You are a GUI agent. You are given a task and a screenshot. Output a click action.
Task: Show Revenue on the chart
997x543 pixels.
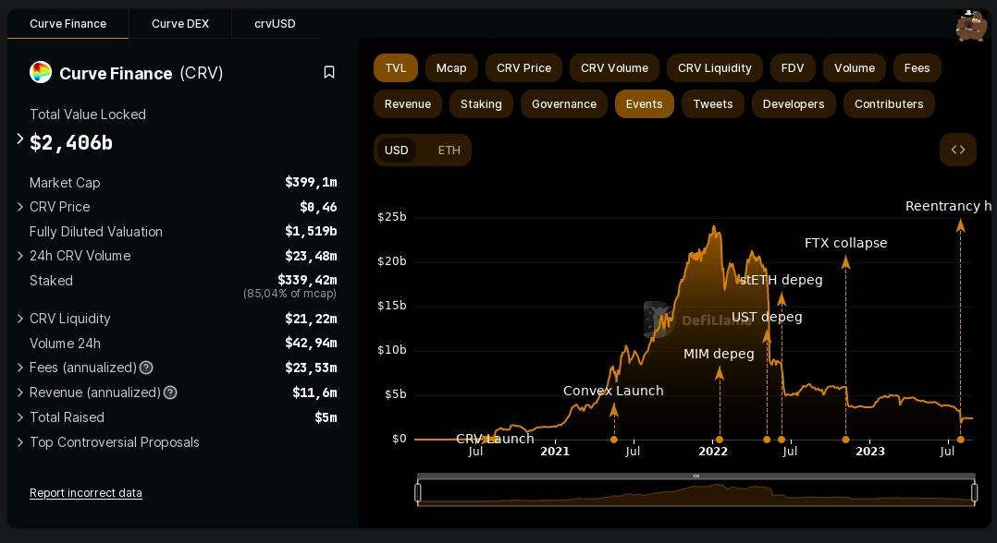point(408,104)
